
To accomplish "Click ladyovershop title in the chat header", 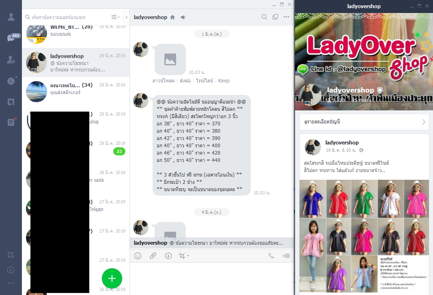I will pyautogui.click(x=151, y=17).
